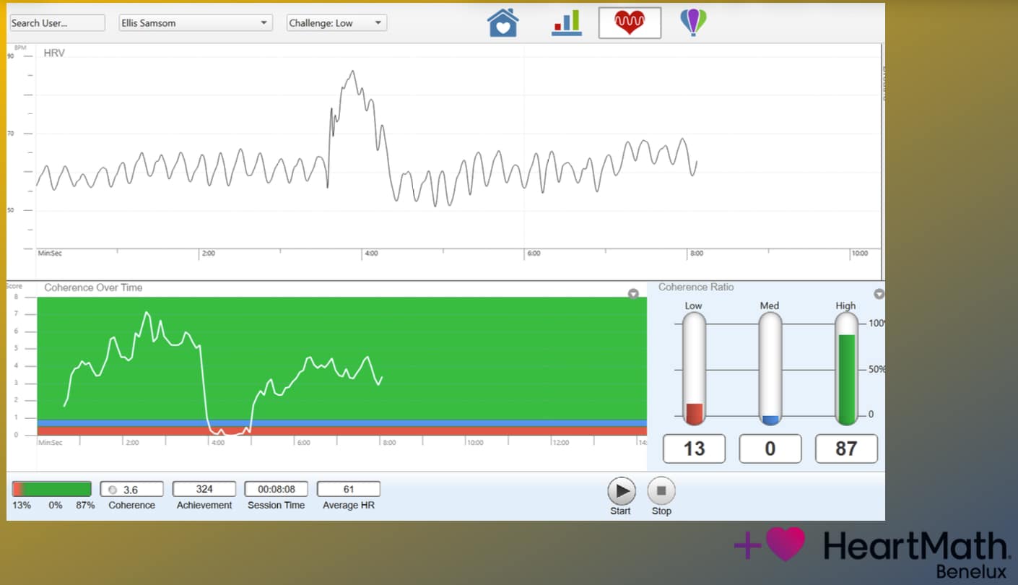Collapse the Coherence Ratio panel arrow

[x=879, y=294]
